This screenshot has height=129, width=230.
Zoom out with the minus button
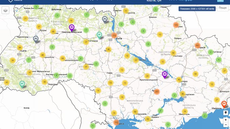pyautogui.click(x=226, y=125)
